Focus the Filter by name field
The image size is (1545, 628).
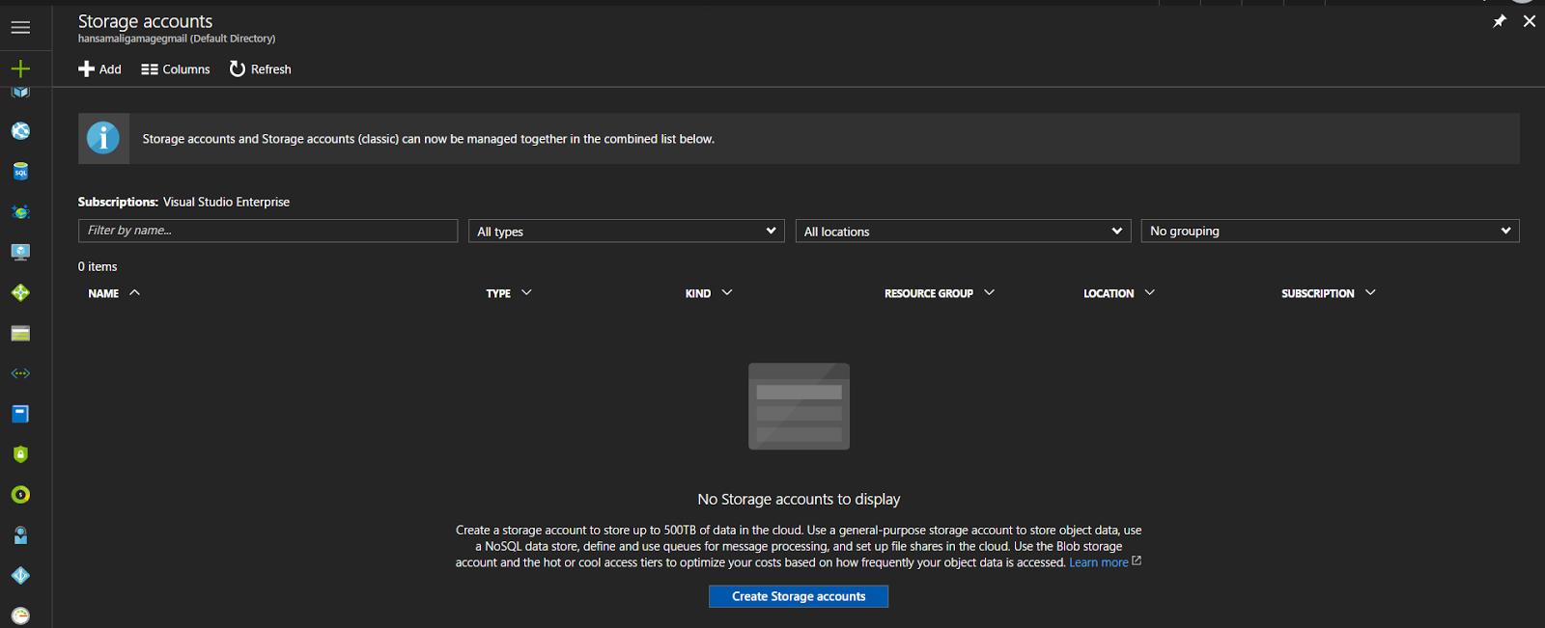[267, 231]
